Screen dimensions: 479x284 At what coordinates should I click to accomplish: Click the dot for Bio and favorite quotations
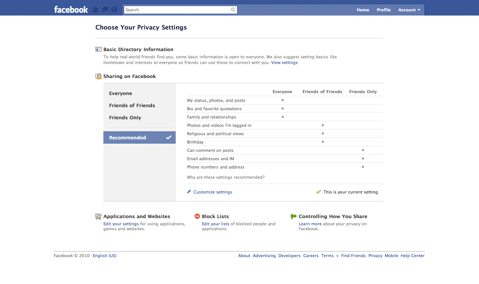282,109
